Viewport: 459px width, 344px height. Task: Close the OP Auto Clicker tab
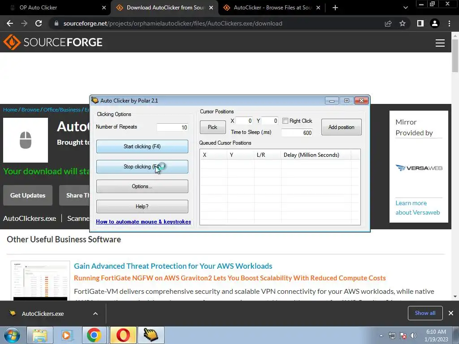pos(104,8)
